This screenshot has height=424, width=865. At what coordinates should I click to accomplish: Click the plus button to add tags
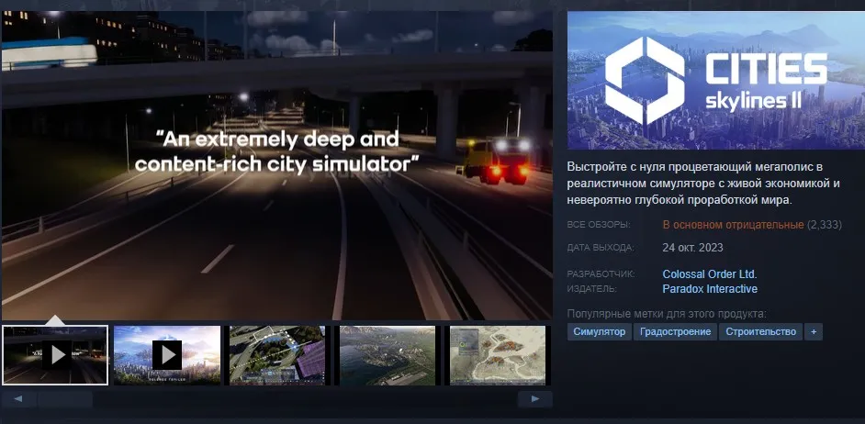click(814, 332)
